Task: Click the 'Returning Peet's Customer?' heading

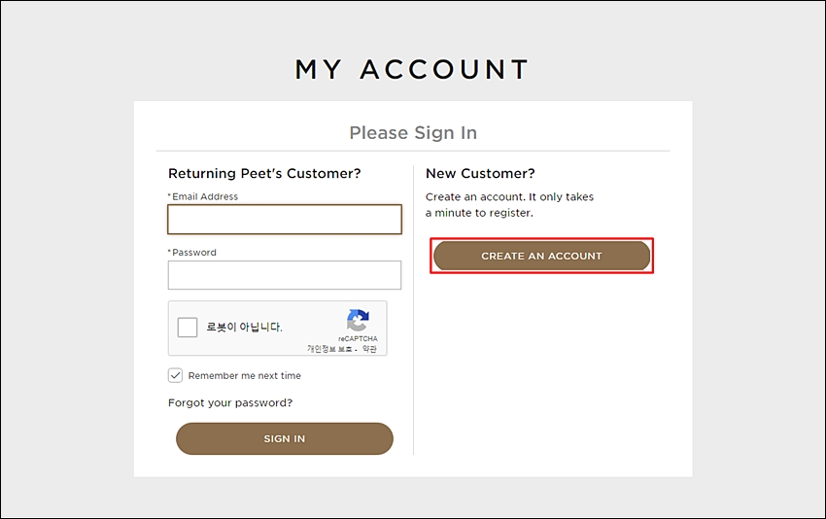Action: (x=264, y=173)
